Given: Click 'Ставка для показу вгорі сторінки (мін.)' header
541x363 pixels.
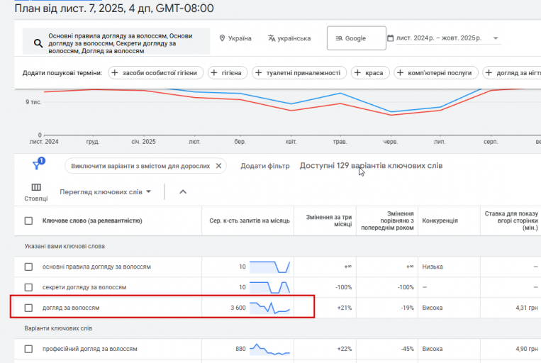Looking at the screenshot, I should (511, 220).
